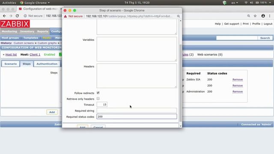Open the Client 1 host link
The image size is (274, 154).
(35, 54)
